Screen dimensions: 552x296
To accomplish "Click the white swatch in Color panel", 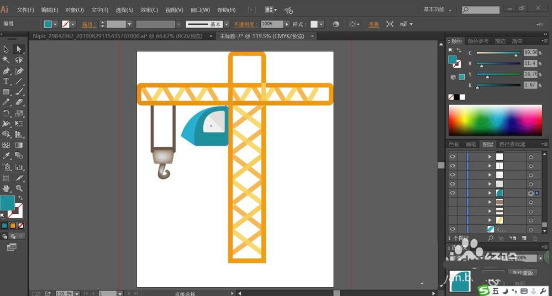I will pyautogui.click(x=462, y=97).
